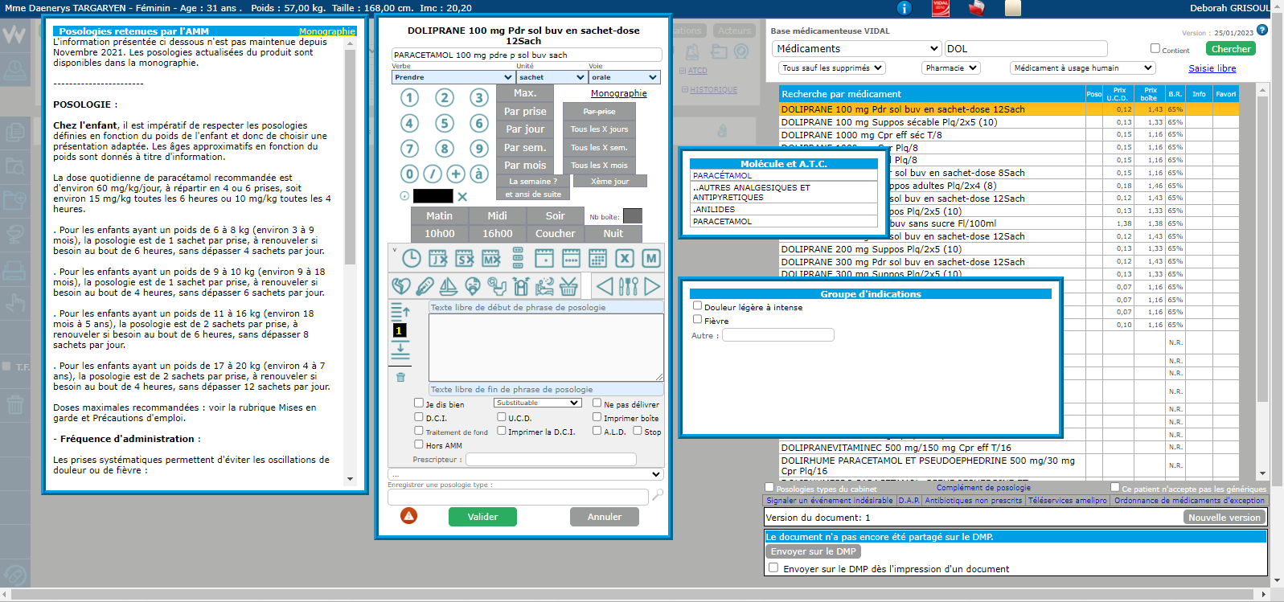Click the blue X clear icon
1284x602 pixels.
coord(462,196)
